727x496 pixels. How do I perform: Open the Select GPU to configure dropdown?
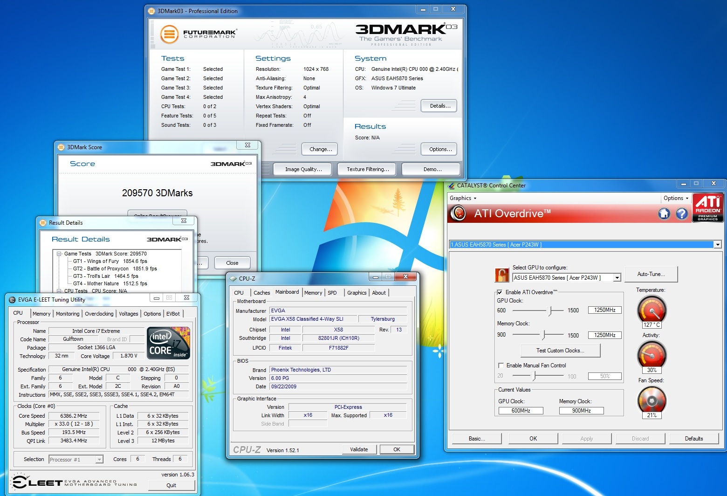tap(617, 278)
